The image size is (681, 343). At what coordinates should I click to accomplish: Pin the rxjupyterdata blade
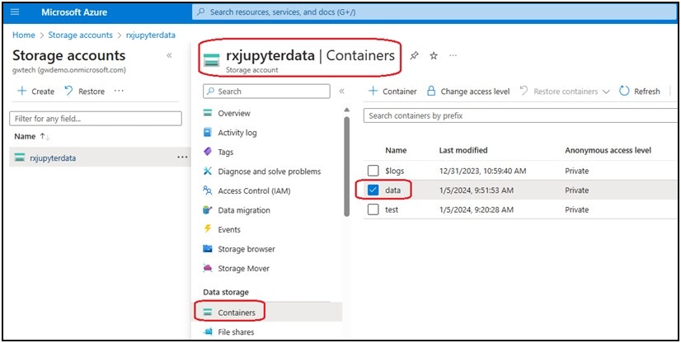click(x=415, y=55)
